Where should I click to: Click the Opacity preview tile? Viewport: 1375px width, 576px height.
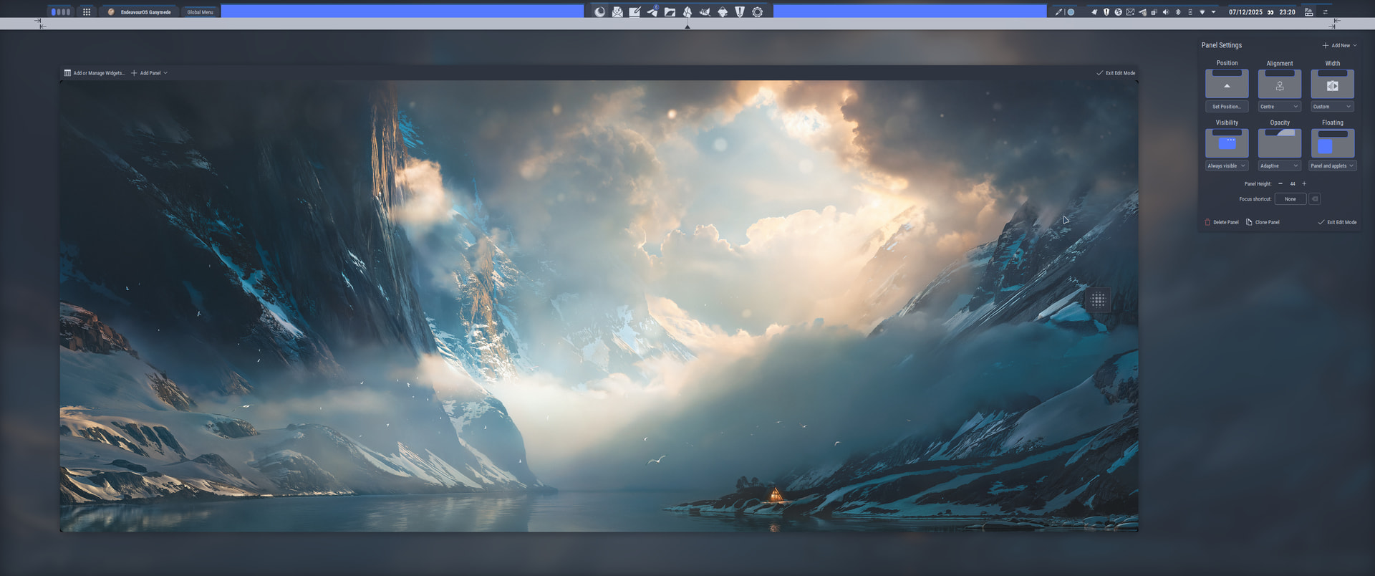tap(1279, 143)
